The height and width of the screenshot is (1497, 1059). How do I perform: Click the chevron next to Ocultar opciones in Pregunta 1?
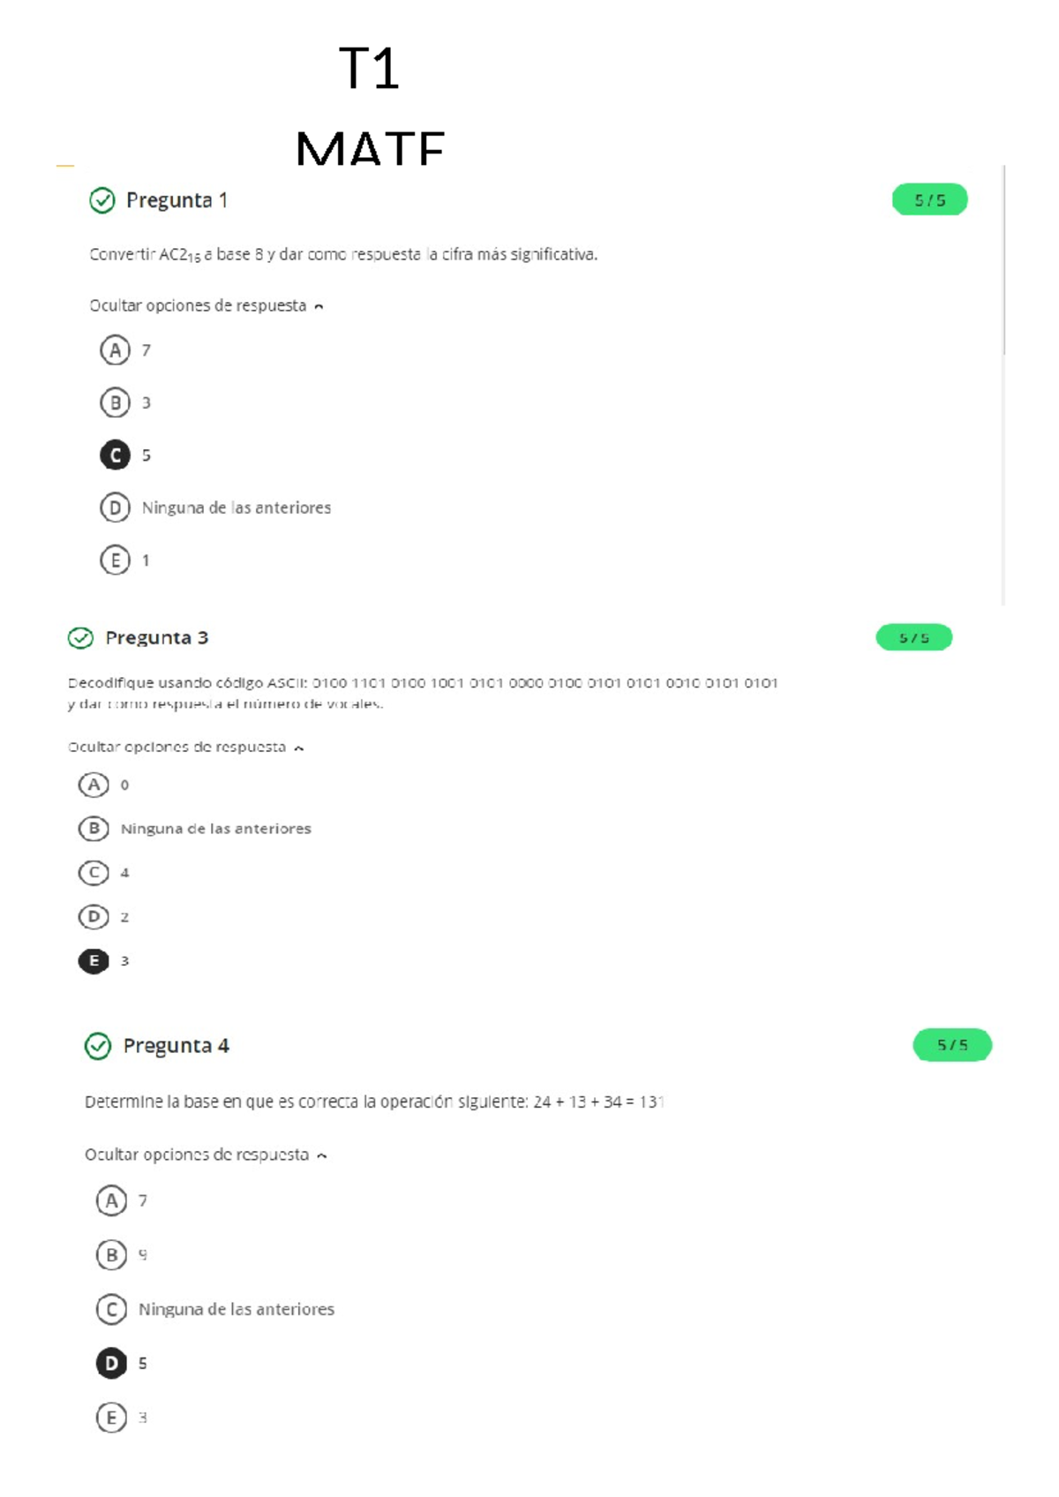(319, 307)
